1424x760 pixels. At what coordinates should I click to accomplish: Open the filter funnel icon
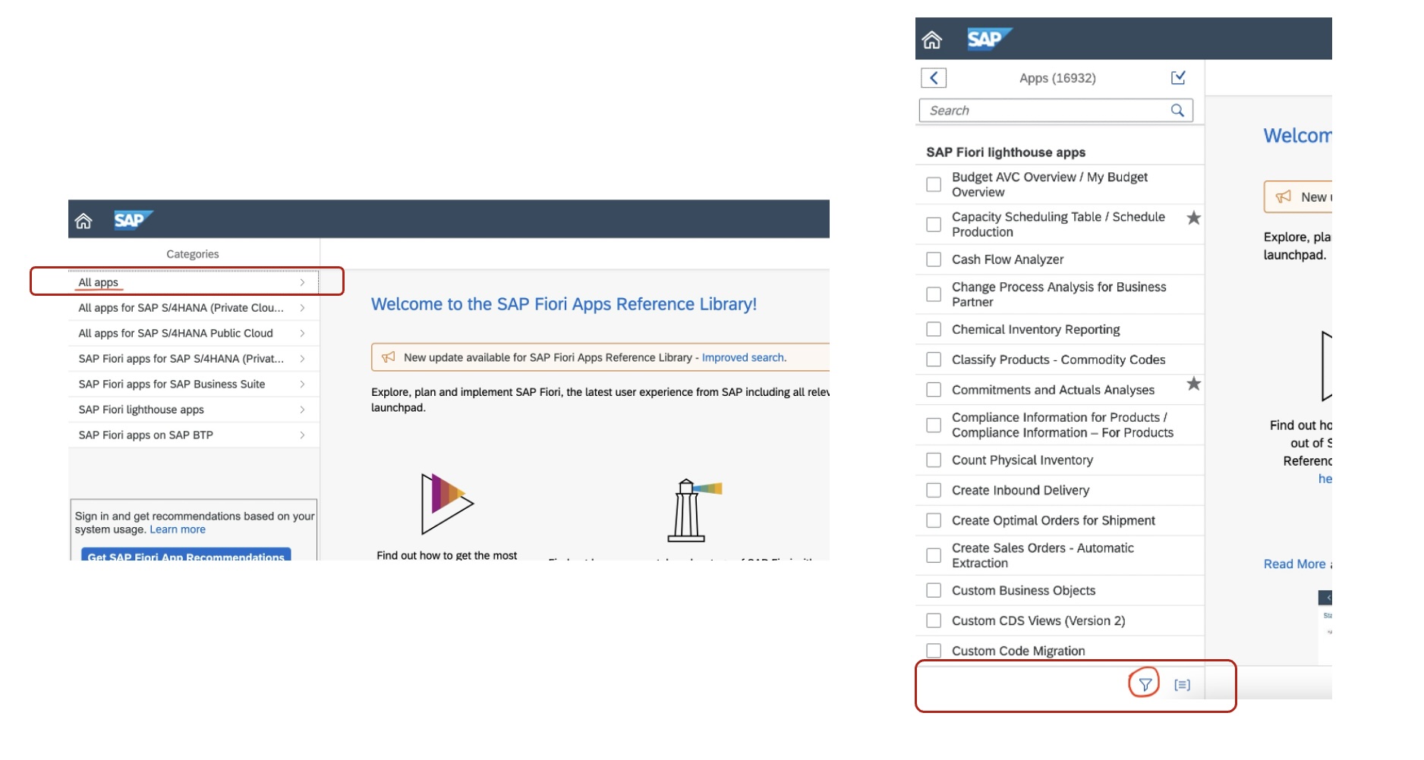(x=1145, y=684)
